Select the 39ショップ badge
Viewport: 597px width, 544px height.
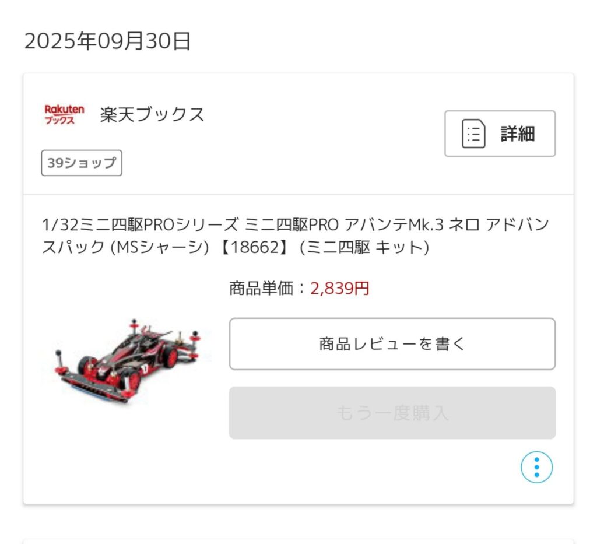[x=82, y=163]
